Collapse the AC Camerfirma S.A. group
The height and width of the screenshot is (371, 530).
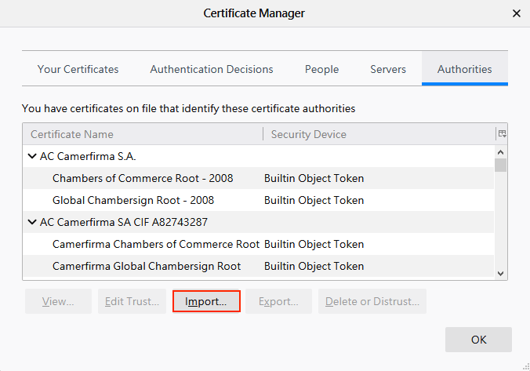point(32,156)
